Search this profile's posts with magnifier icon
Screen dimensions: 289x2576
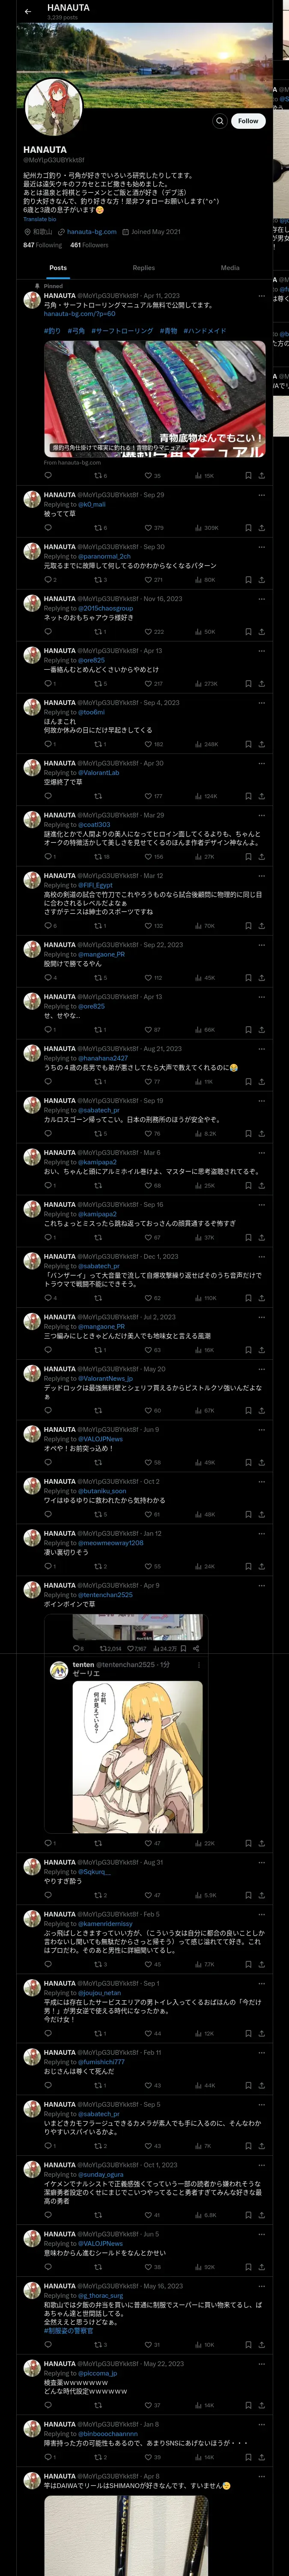point(219,121)
